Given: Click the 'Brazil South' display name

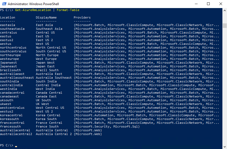Looking at the screenshot, I should [47, 70].
